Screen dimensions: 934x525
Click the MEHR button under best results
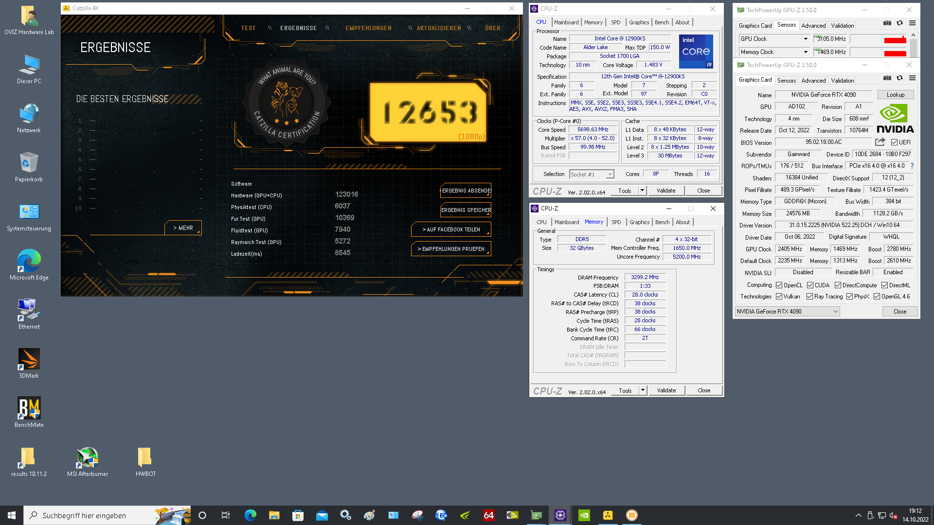click(x=183, y=228)
